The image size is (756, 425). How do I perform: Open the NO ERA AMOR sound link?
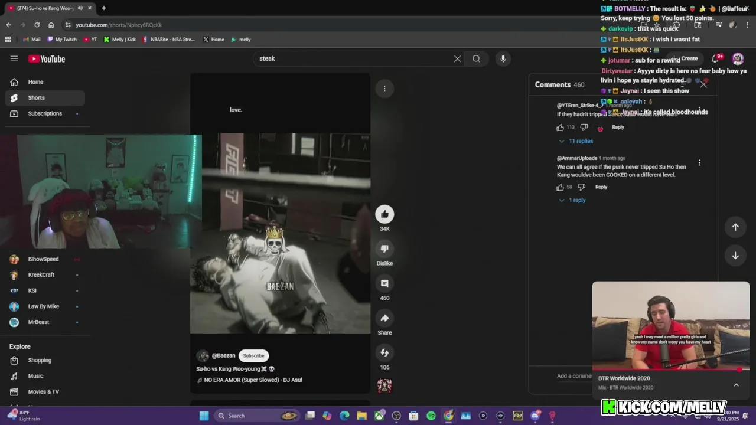point(249,380)
